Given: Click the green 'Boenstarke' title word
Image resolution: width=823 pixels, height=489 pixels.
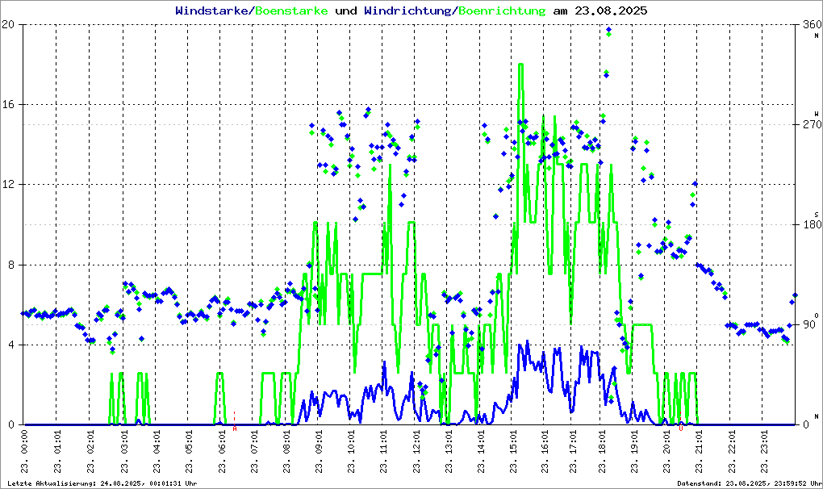Looking at the screenshot, I should [291, 10].
